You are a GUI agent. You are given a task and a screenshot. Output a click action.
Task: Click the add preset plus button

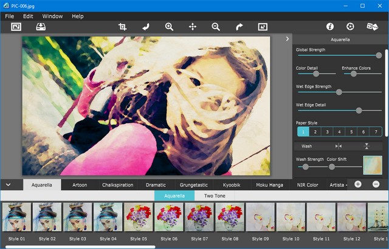click(358, 184)
